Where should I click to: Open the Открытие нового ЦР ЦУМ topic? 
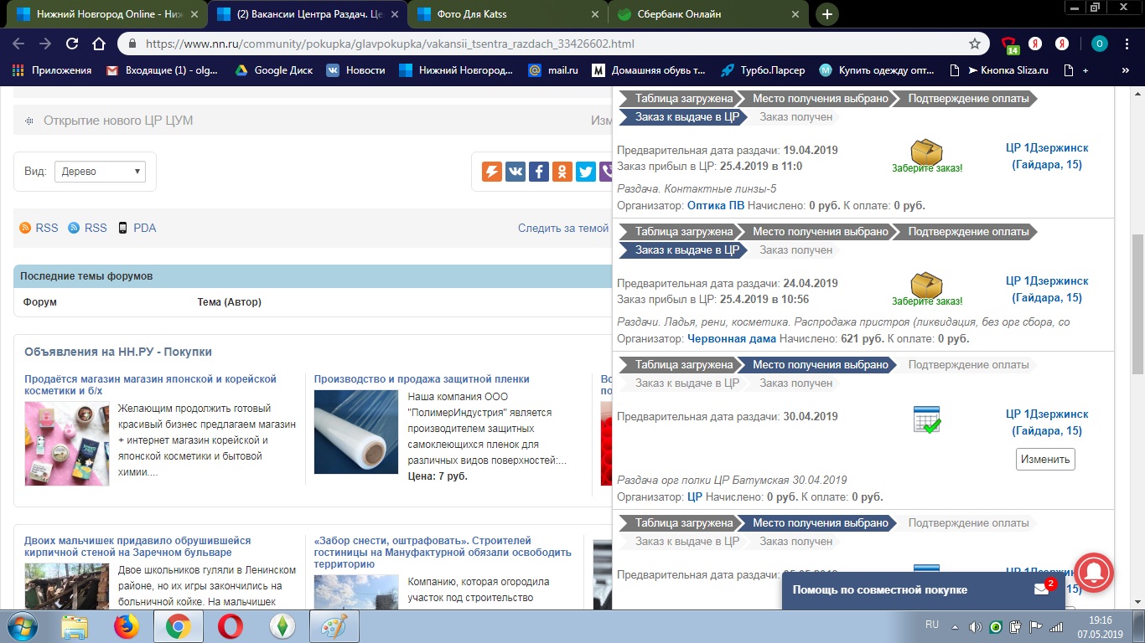point(118,121)
